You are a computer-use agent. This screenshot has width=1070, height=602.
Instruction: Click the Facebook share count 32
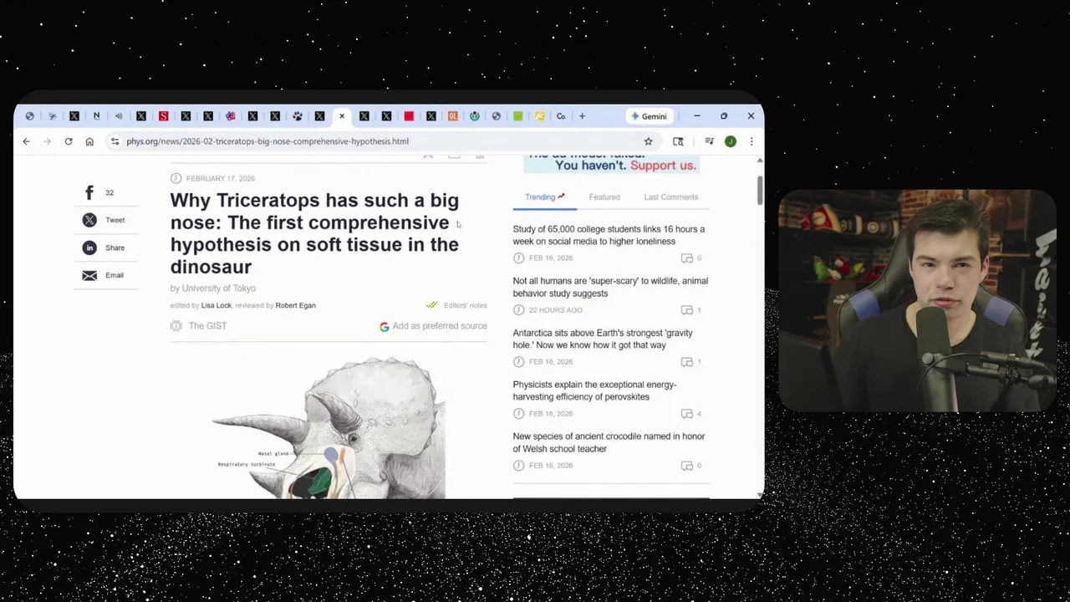[x=110, y=192]
